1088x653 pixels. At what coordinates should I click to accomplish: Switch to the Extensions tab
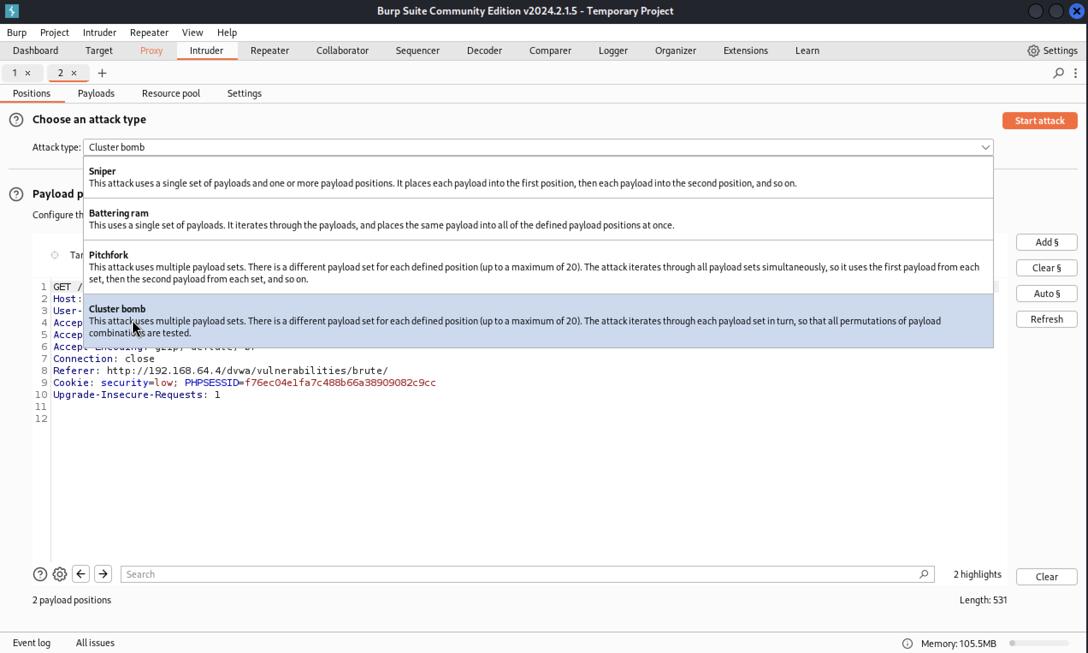point(745,50)
